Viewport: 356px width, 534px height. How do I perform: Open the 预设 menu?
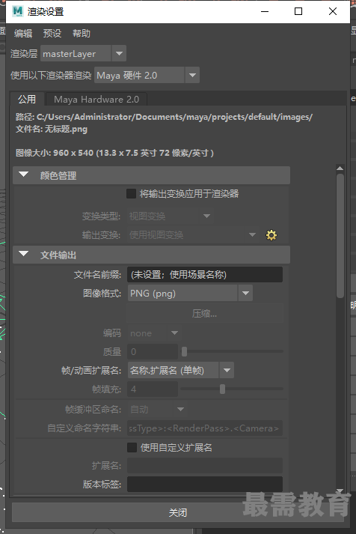click(x=52, y=34)
